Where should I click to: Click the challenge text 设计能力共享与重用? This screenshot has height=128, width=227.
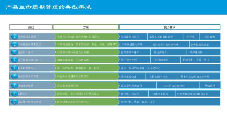pos(30,60)
